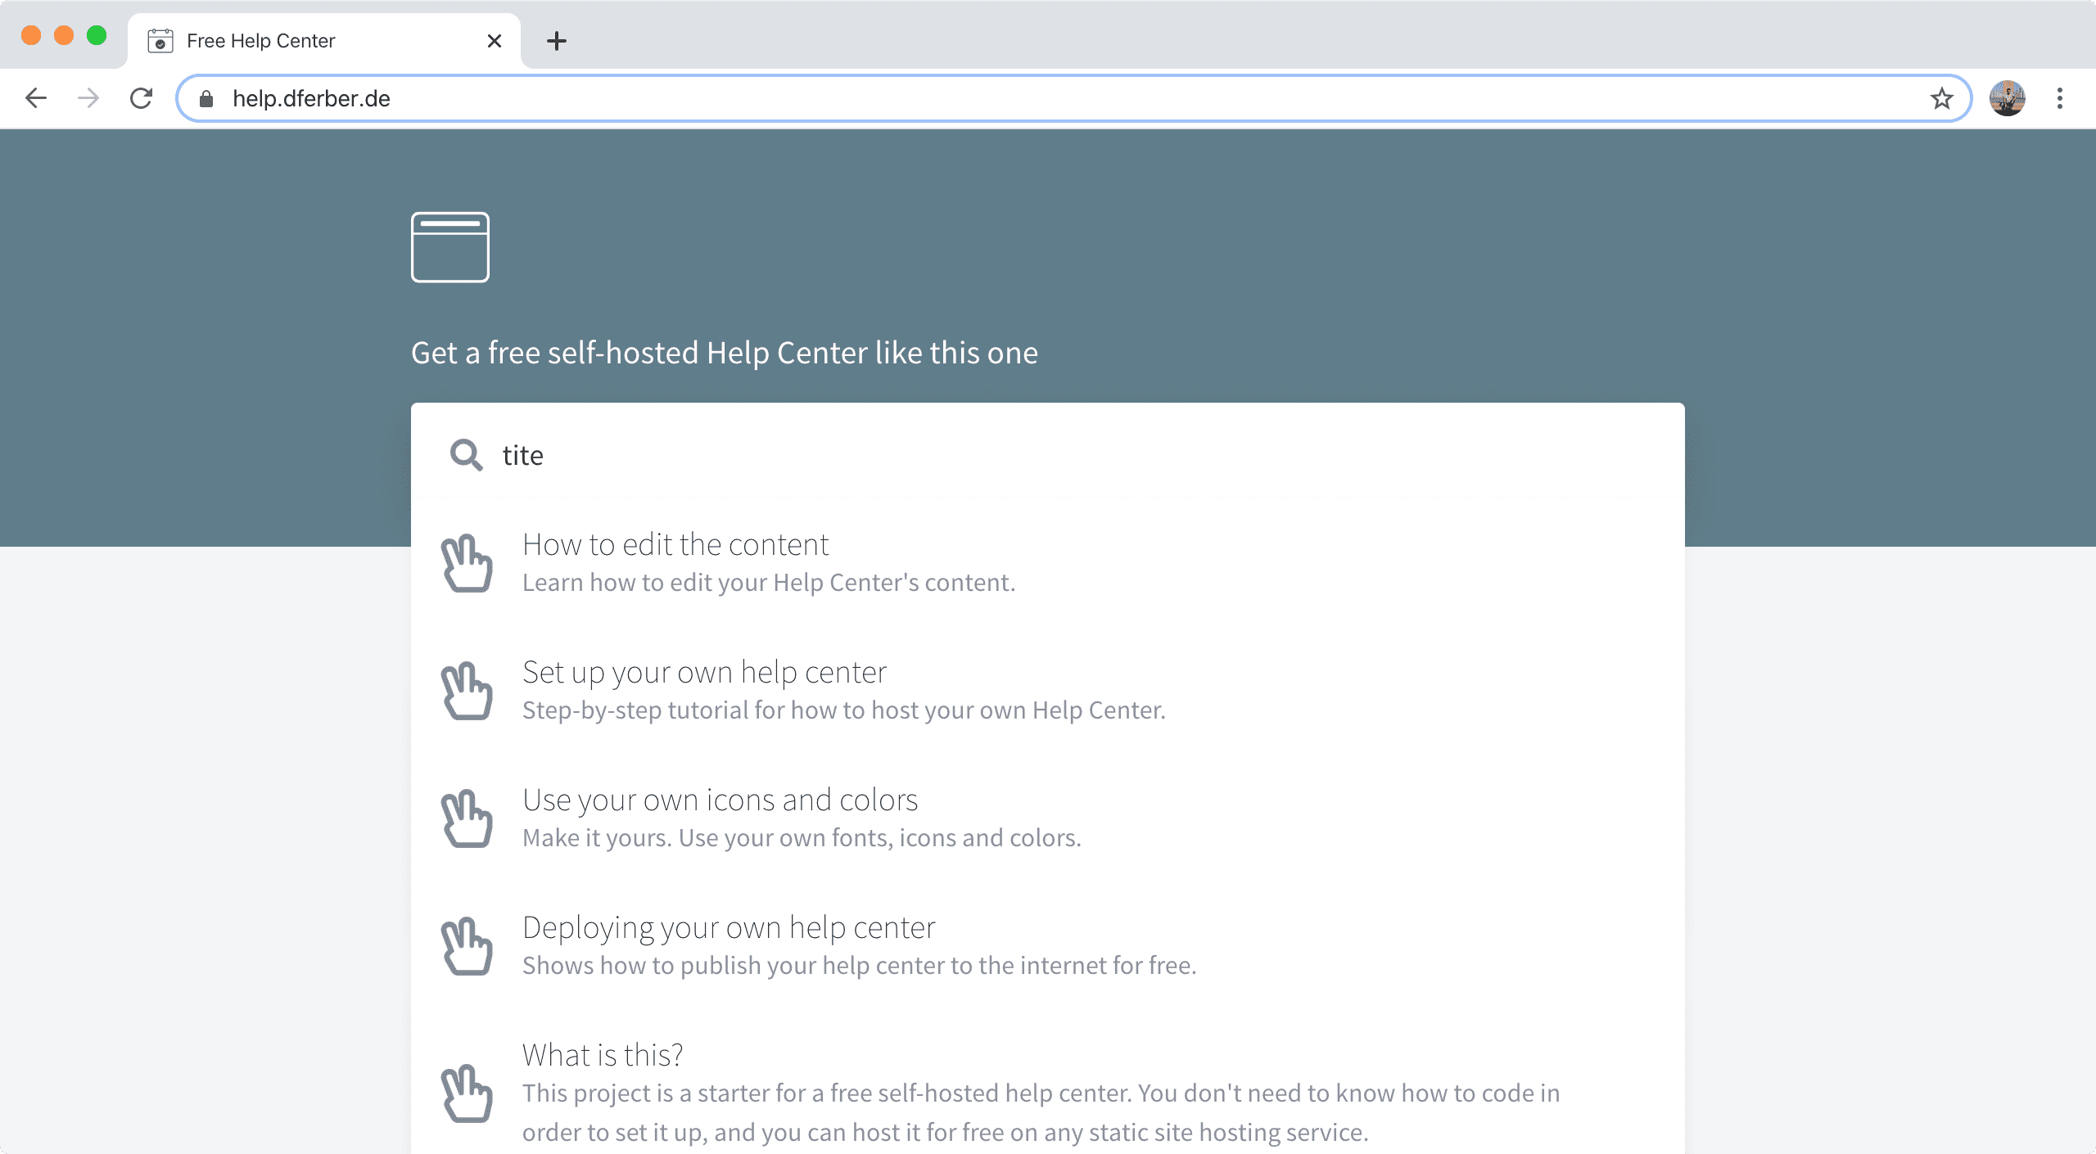This screenshot has height=1154, width=2096.
Task: Reload the page
Action: coord(142,99)
